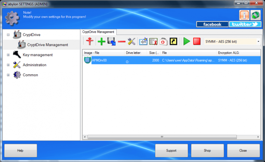The height and width of the screenshot is (162, 265).
Task: Click the Support button
Action: [x=171, y=151]
